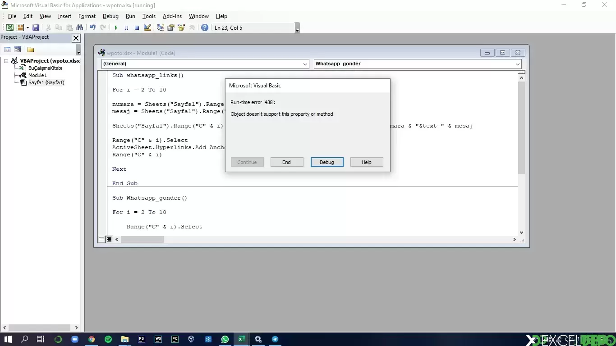
Task: Open the Window menu
Action: [199, 16]
